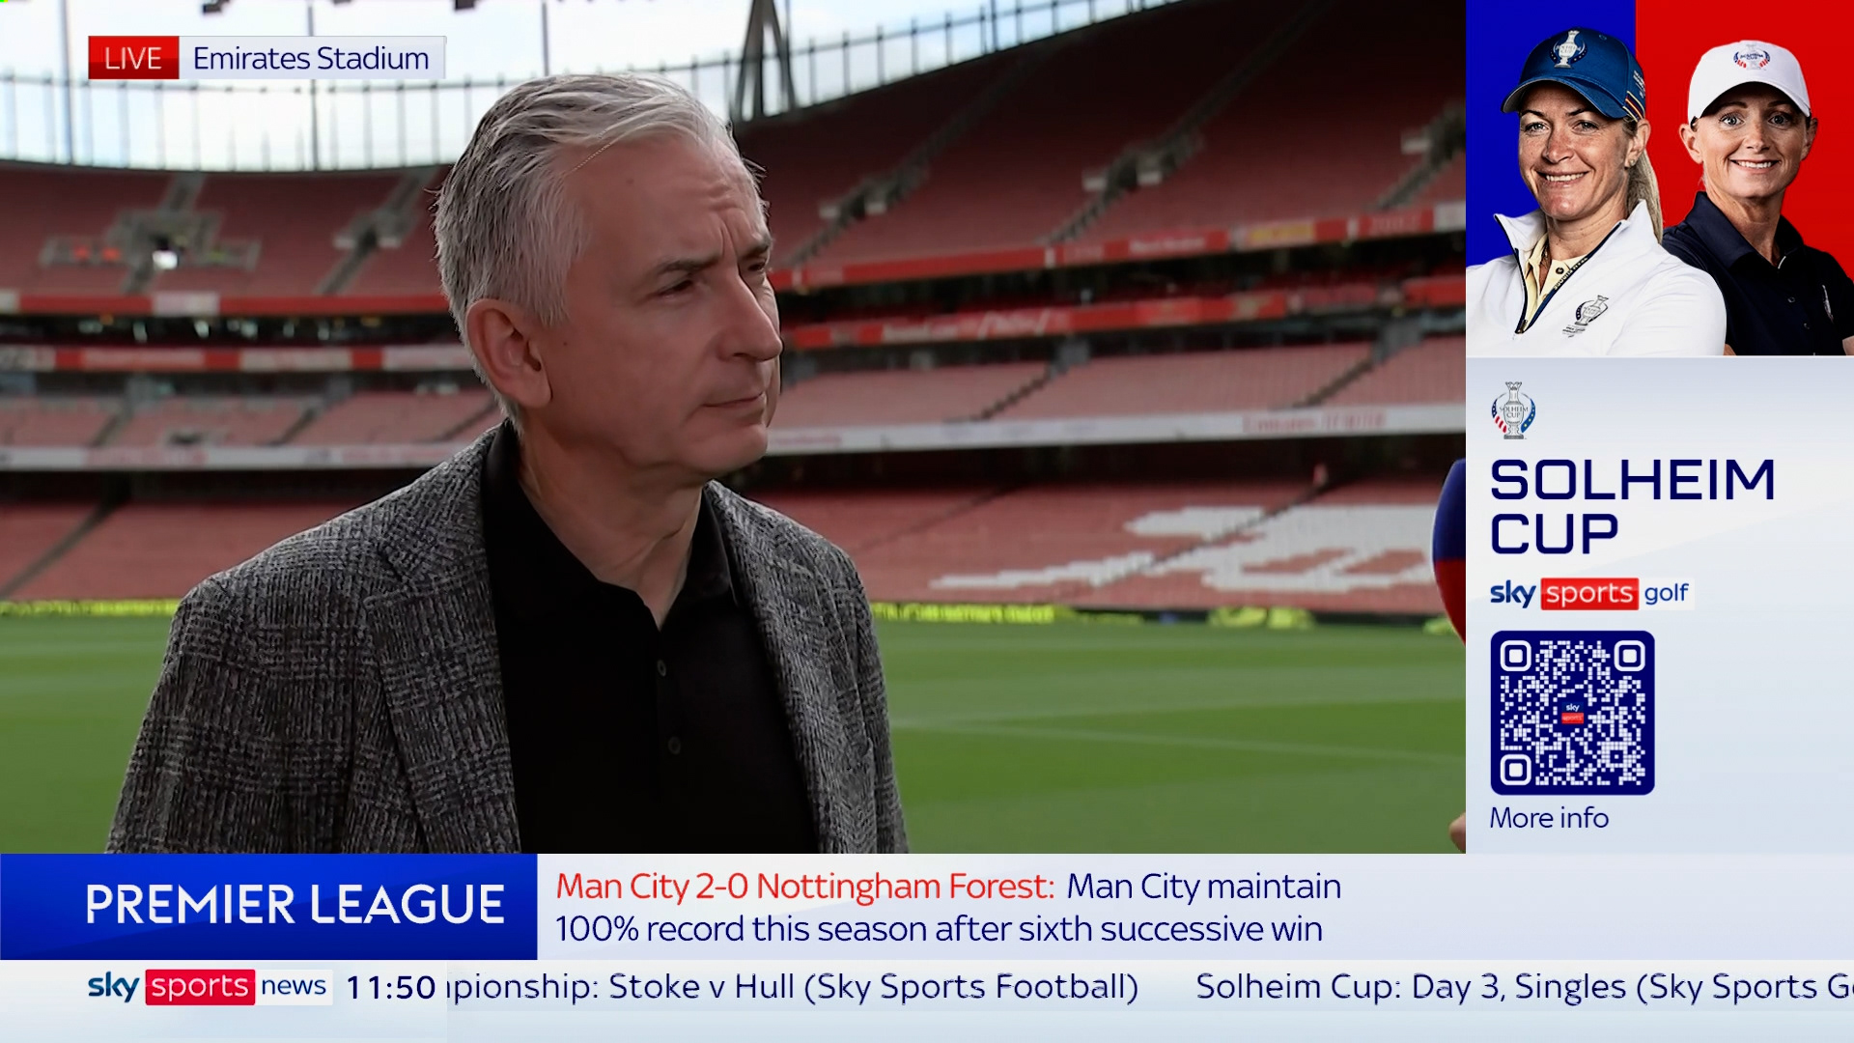Click the logo on the blue cap
This screenshot has height=1043, width=1854.
1568,48
